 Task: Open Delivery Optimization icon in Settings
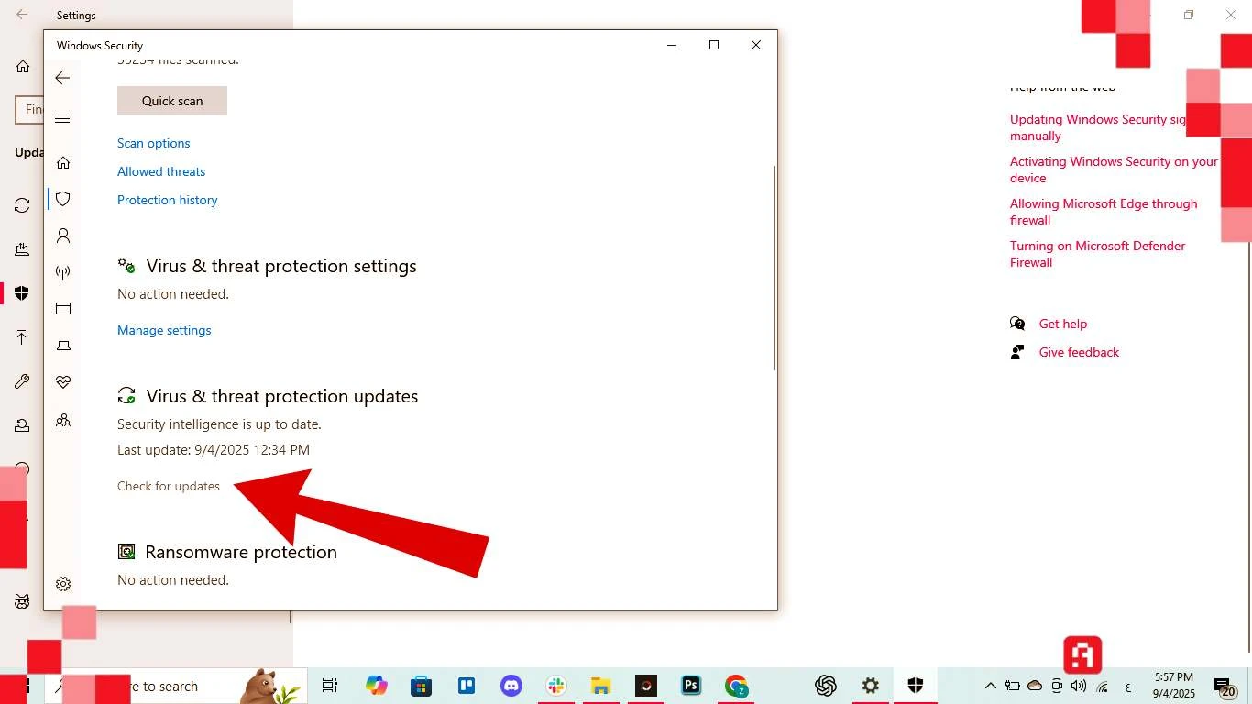tap(22, 249)
